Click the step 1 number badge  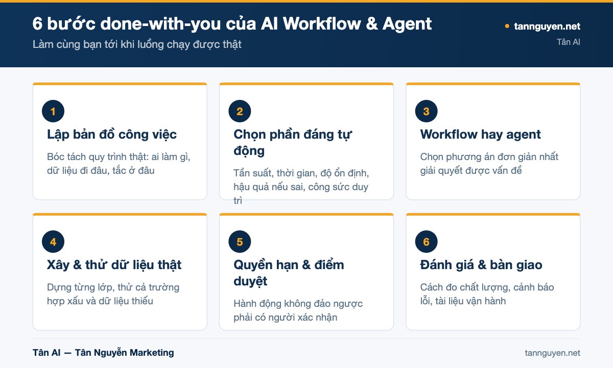[53, 112]
